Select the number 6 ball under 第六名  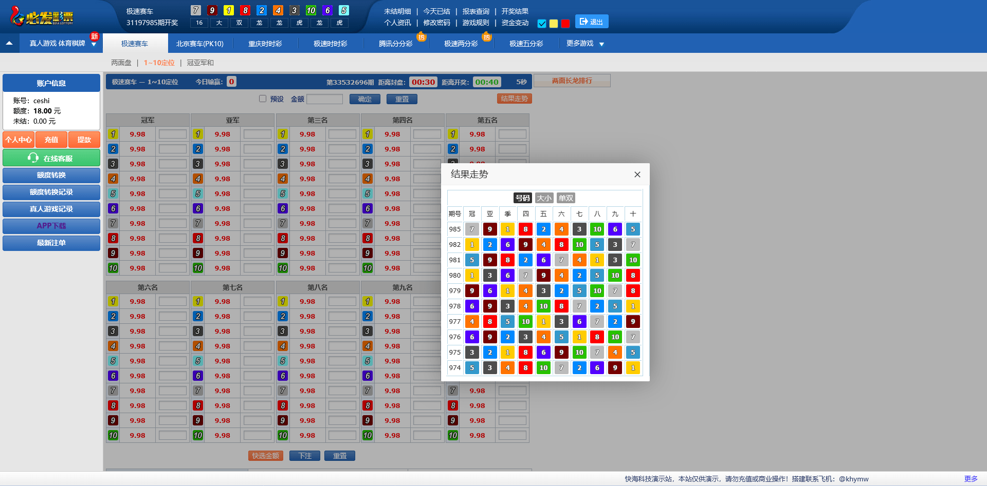point(113,376)
